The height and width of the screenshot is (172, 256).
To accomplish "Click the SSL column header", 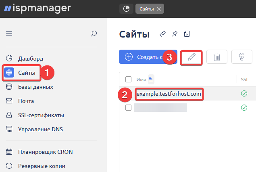I will (x=245, y=80).
